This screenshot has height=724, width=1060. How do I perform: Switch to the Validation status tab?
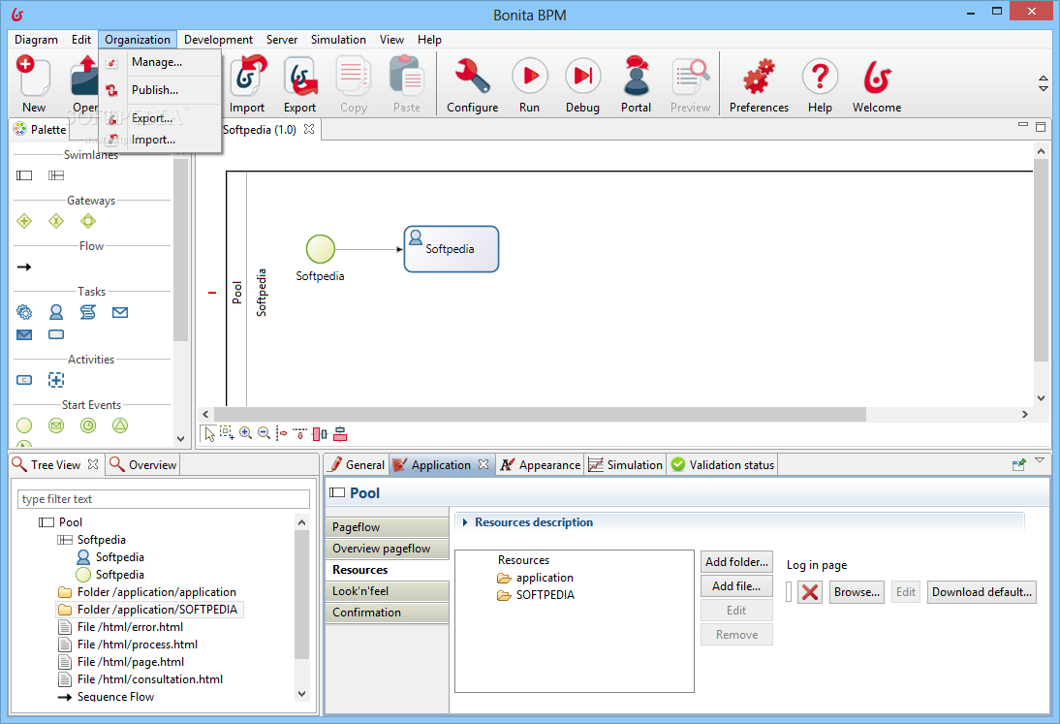[722, 465]
